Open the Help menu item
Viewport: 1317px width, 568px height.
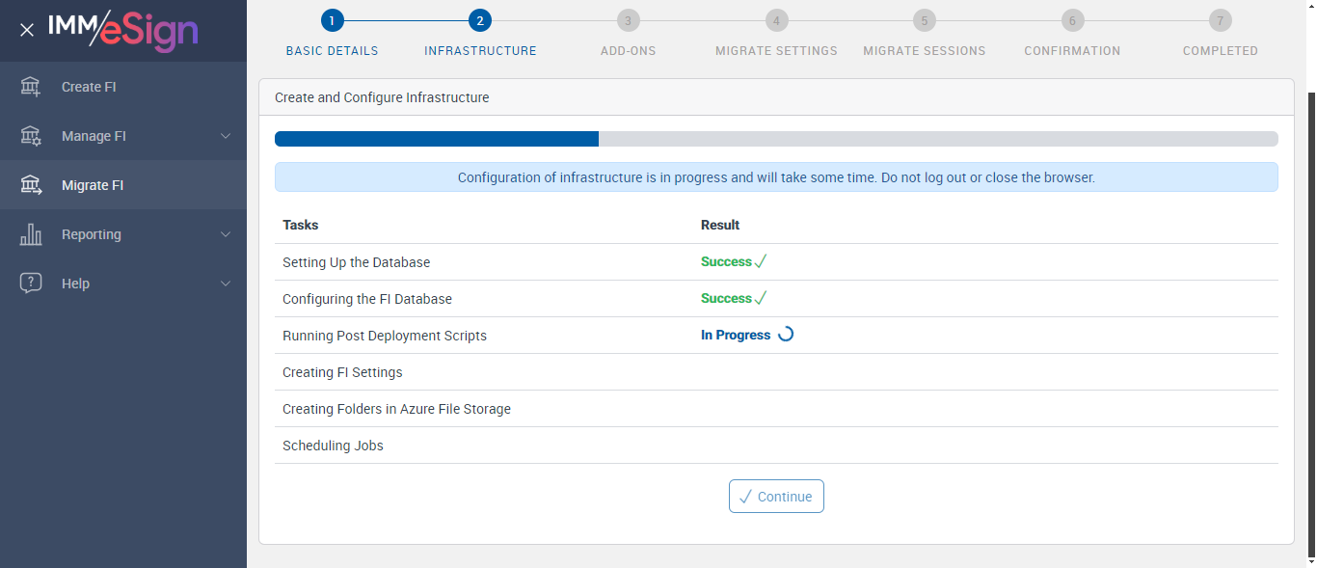[123, 284]
